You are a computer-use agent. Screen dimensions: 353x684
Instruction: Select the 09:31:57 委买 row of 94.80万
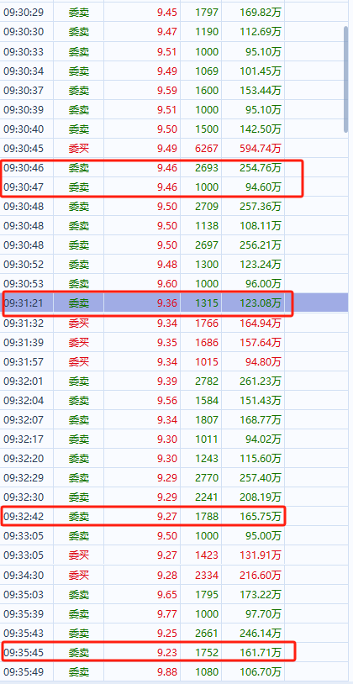(x=175, y=361)
